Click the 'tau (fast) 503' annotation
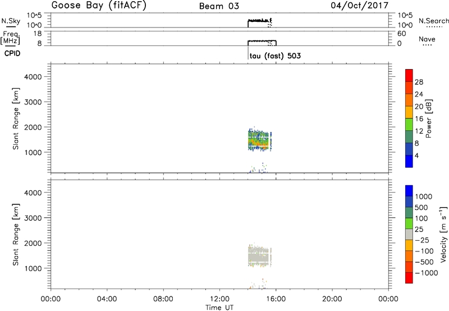This screenshot has width=449, height=311. point(275,56)
